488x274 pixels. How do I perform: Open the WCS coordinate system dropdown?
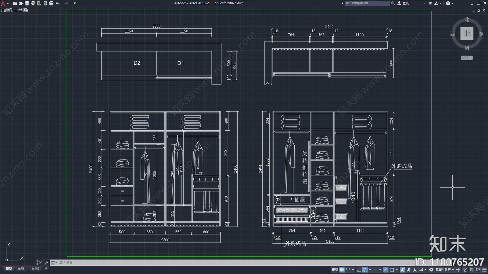[467, 58]
